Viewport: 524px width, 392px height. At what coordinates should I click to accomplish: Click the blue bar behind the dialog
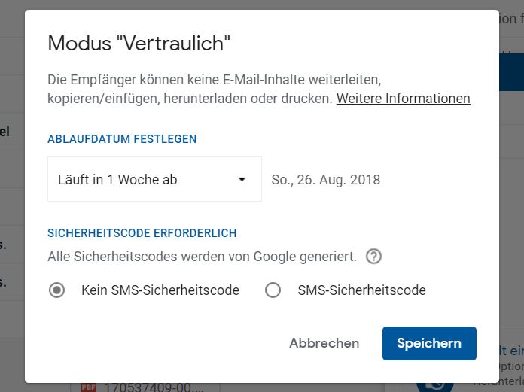click(510, 71)
